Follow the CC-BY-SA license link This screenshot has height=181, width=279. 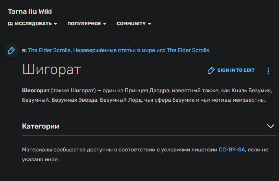[x=232, y=149]
